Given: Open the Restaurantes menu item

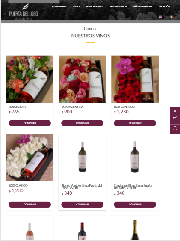Looking at the screenshot, I should click(x=59, y=6).
